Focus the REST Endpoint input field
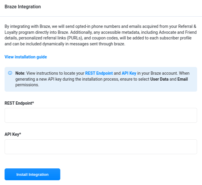This screenshot has width=202, height=185. 101,115
